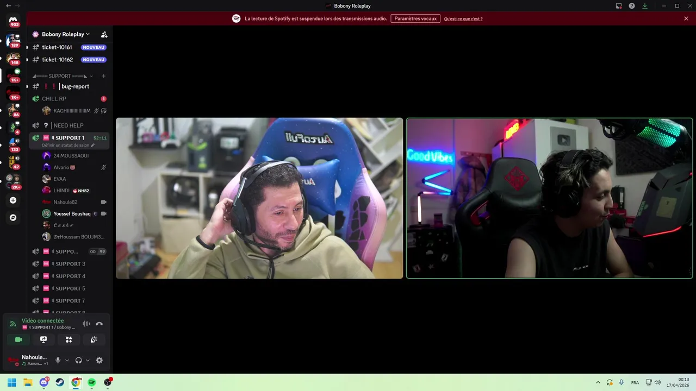This screenshot has height=391, width=696.
Task: Open 'Qu'est-ce que c'est ?' link
Action: click(463, 18)
